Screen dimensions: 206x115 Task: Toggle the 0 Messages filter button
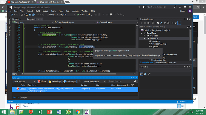[x=70, y=81]
